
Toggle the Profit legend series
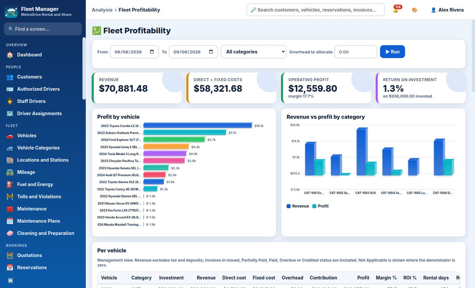321,206
